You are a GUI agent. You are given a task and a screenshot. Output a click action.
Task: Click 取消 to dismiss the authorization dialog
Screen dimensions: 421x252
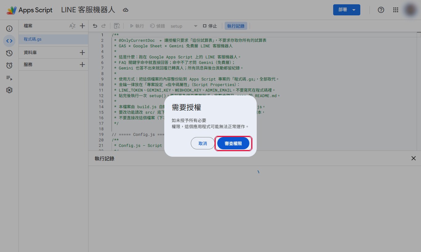[202, 144]
